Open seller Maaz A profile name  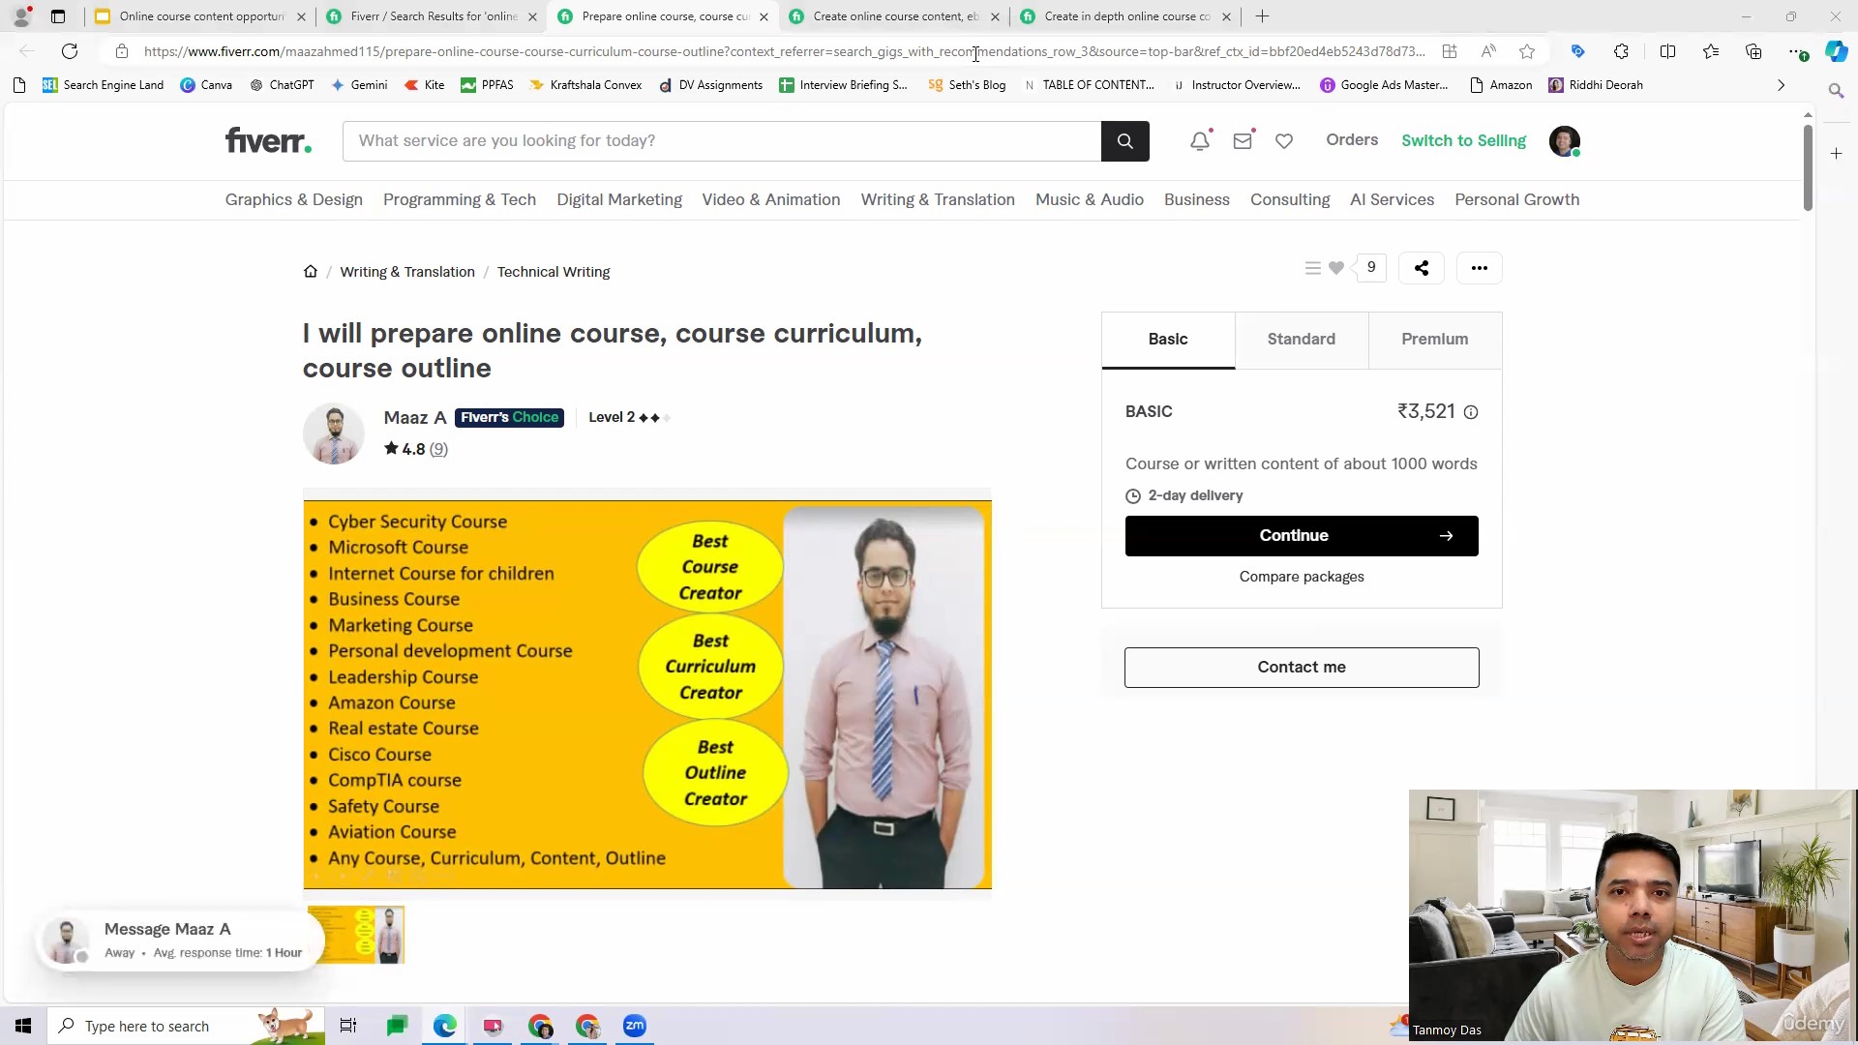(x=415, y=418)
